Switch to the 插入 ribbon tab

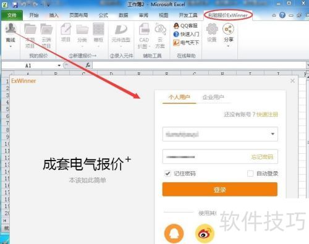54,15
